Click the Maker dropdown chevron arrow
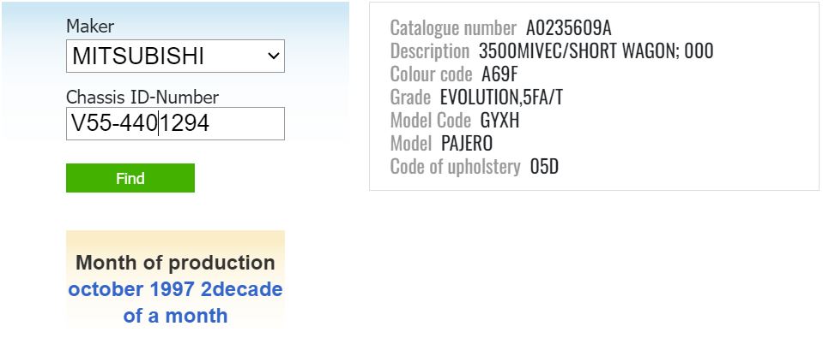Image resolution: width=823 pixels, height=344 pixels. click(x=274, y=56)
